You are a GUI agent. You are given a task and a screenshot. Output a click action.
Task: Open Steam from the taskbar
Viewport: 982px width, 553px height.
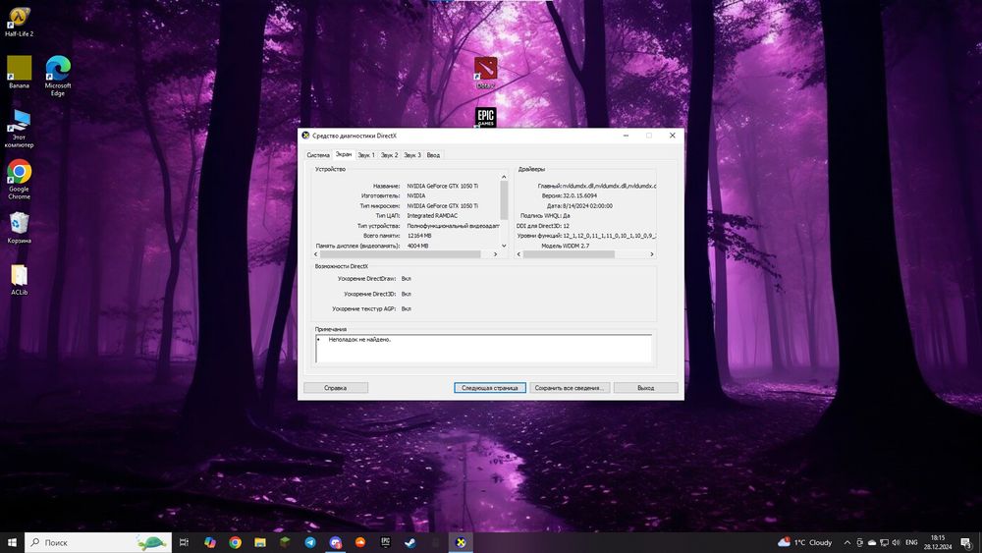tap(410, 542)
